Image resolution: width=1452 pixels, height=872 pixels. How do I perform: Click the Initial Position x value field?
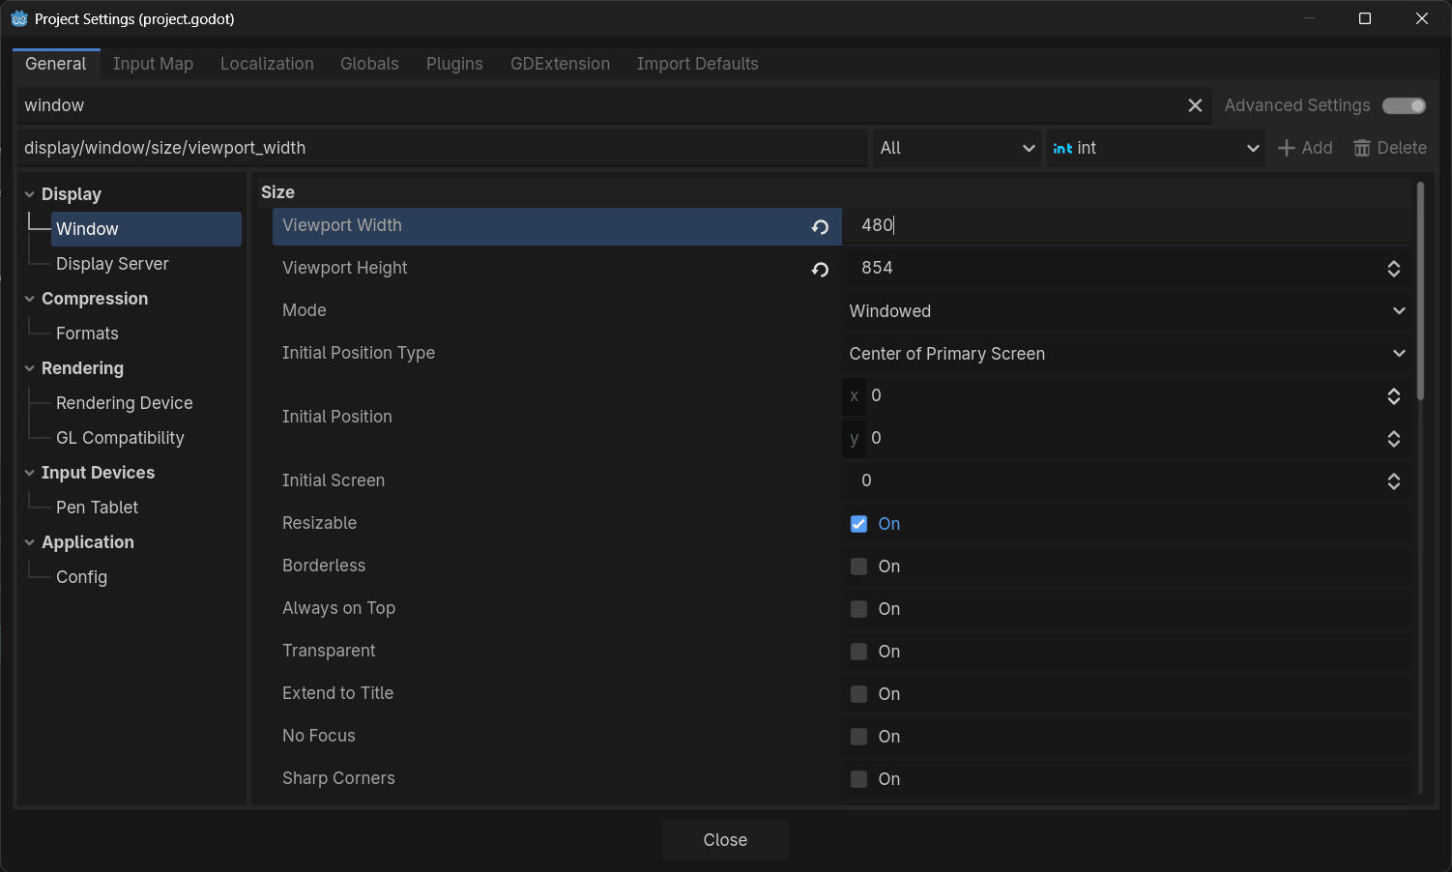1124,395
